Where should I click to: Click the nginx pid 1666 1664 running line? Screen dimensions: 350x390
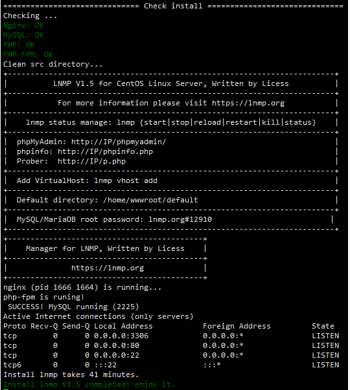pyautogui.click(x=82, y=287)
